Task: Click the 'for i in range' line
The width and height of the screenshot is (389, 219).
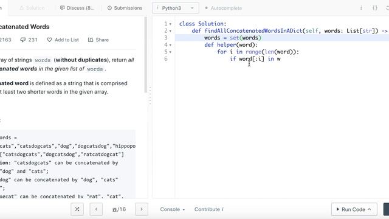Action: [x=258, y=52]
